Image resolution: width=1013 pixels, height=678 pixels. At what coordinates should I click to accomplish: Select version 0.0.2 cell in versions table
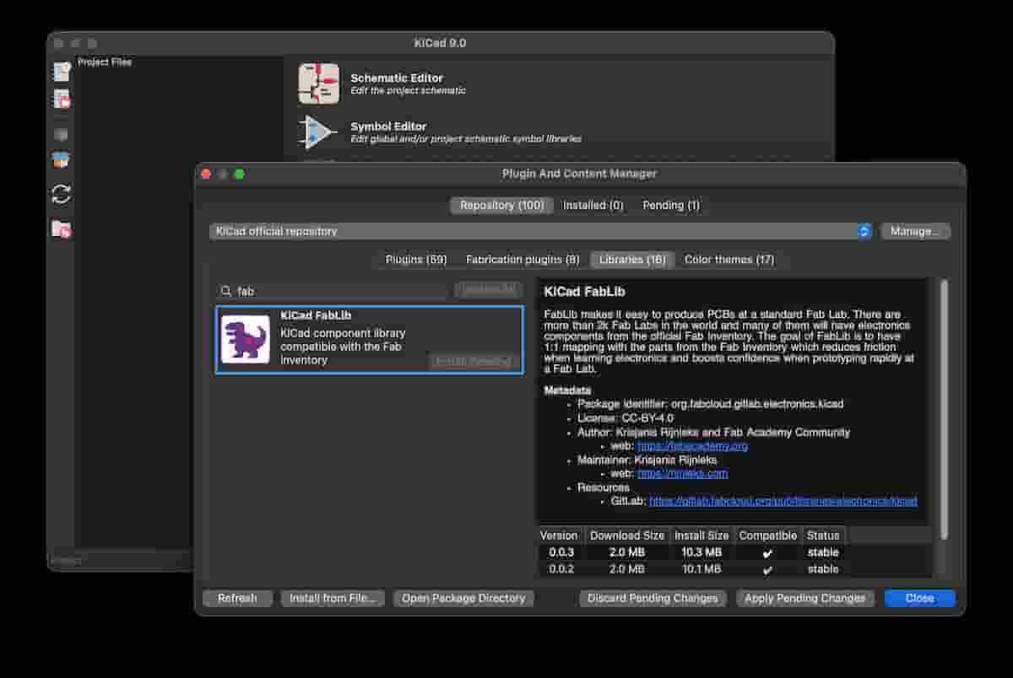[x=561, y=569]
